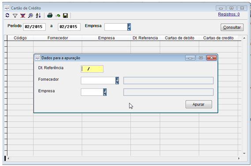Maximize the Cartão de Crédito window

click(231, 8)
